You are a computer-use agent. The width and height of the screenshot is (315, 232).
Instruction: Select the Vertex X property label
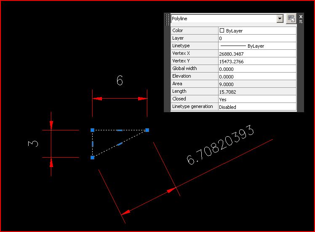(181, 53)
